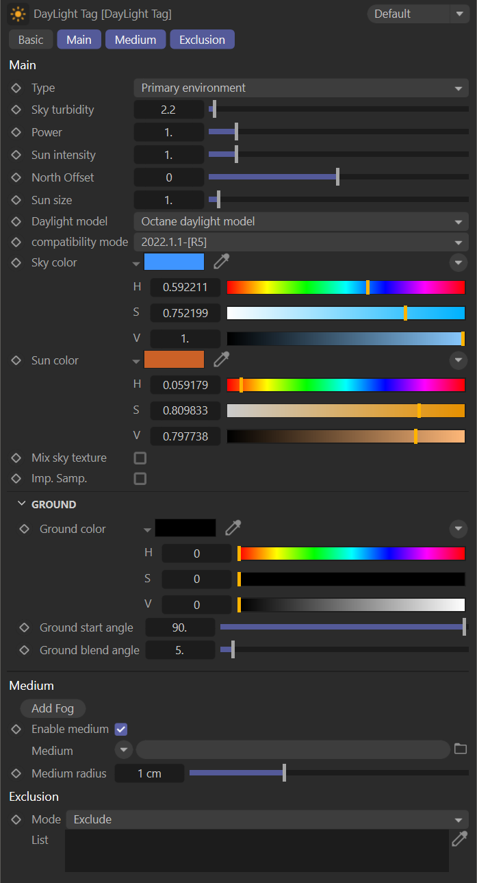Uncheck the Enable medium checkbox
Image resolution: width=477 pixels, height=883 pixels.
(121, 730)
